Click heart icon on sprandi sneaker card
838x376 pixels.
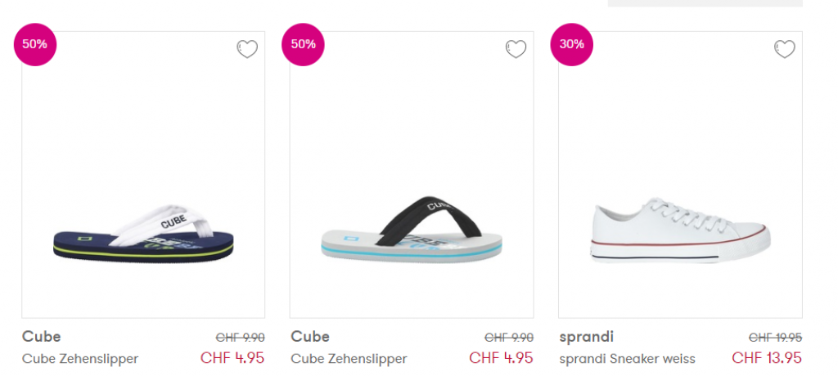click(x=784, y=50)
